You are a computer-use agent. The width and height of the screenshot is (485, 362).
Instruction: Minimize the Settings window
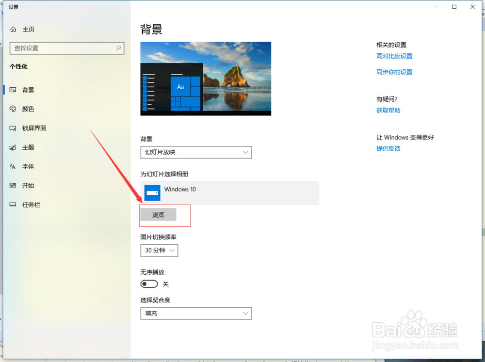coord(436,7)
